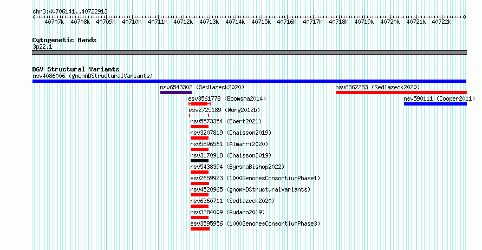The width and height of the screenshot is (482, 250).
Task: Click the red bar under nsv6360711
Action: point(199,206)
